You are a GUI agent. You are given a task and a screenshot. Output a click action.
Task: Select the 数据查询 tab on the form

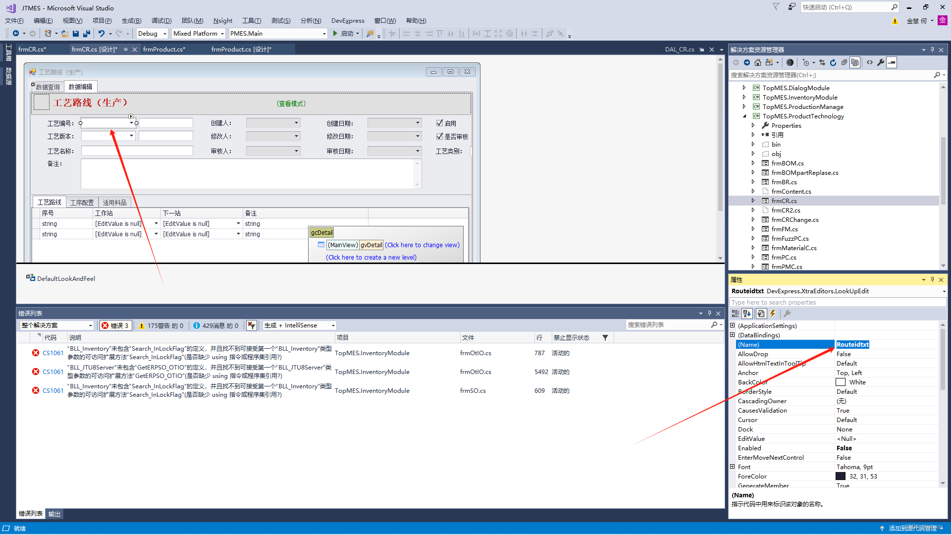click(x=48, y=87)
